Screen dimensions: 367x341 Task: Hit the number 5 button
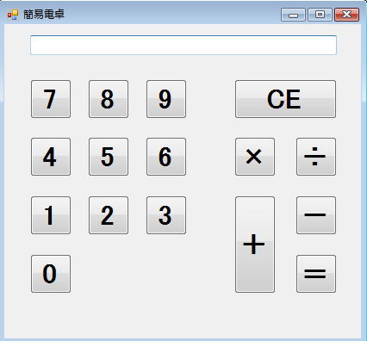(109, 157)
